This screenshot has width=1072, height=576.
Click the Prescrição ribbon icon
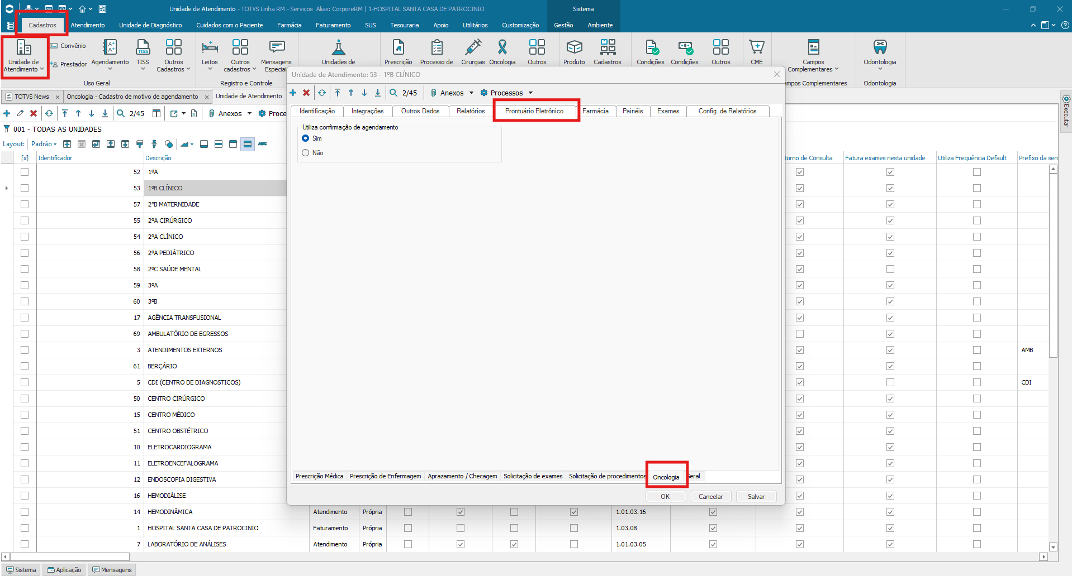click(x=398, y=52)
